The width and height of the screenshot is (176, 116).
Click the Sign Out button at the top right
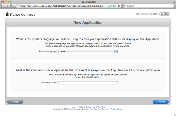(165, 14)
